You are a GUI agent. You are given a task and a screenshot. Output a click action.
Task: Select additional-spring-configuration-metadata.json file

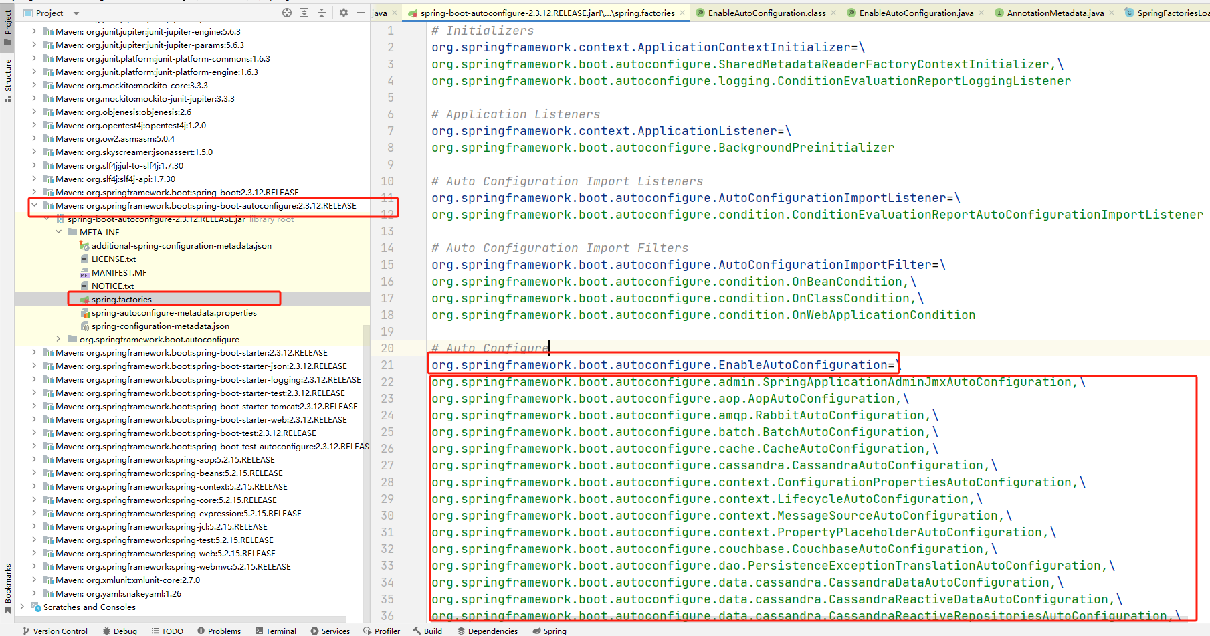pos(181,245)
